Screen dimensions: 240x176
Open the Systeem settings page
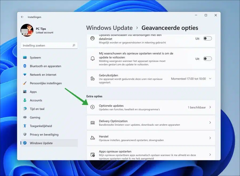point(49,58)
